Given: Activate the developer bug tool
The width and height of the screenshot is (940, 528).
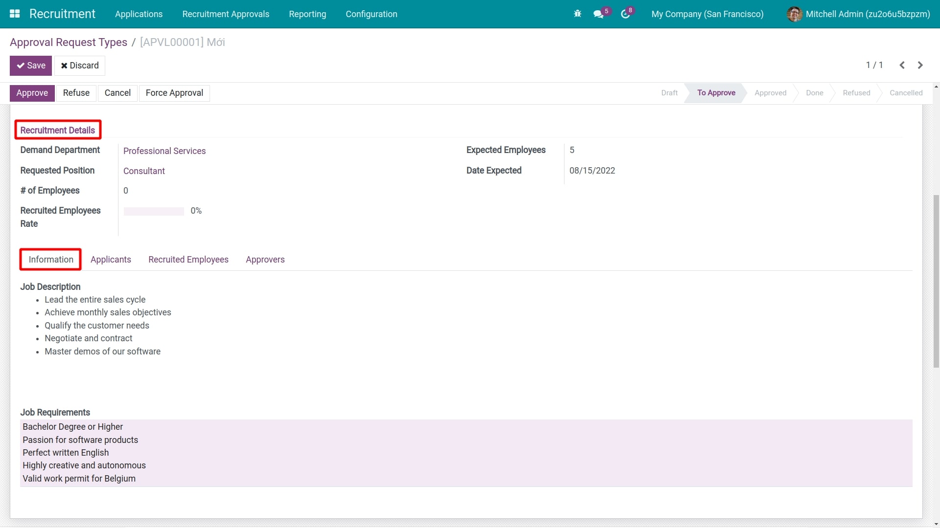Looking at the screenshot, I should [x=577, y=14].
